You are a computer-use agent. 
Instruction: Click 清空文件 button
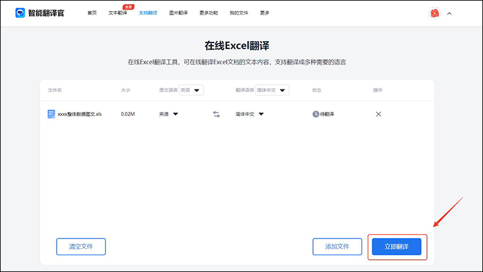[x=81, y=246]
